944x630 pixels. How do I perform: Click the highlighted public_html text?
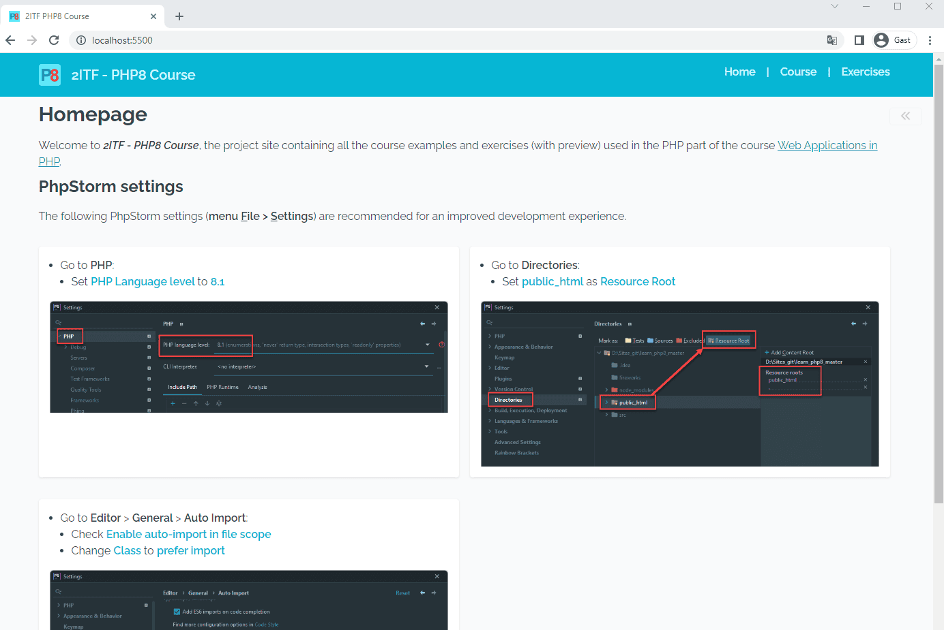(x=552, y=281)
